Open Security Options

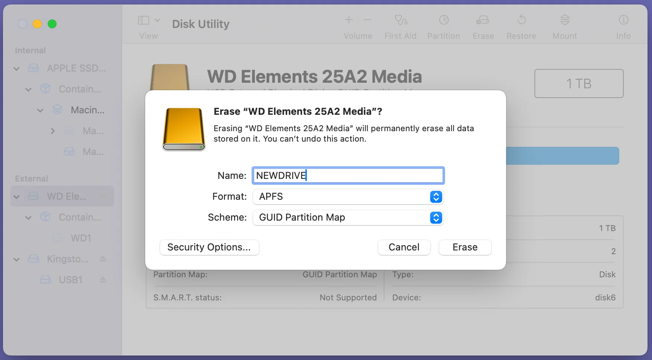[x=209, y=247]
